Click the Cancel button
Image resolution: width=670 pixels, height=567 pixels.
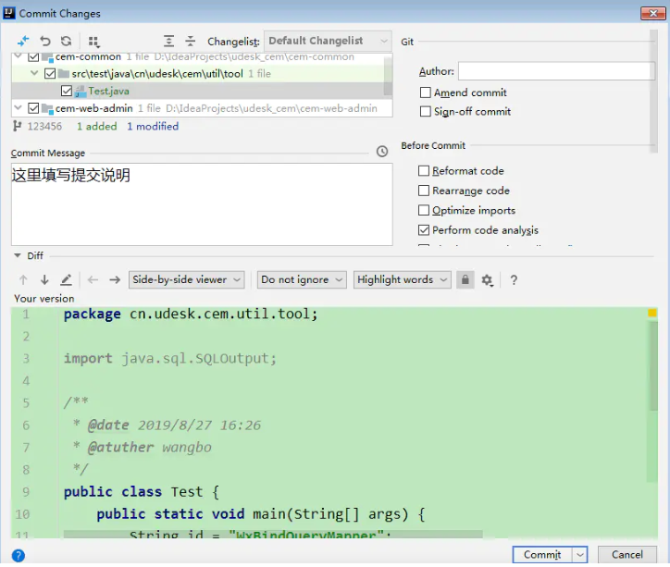click(x=627, y=555)
